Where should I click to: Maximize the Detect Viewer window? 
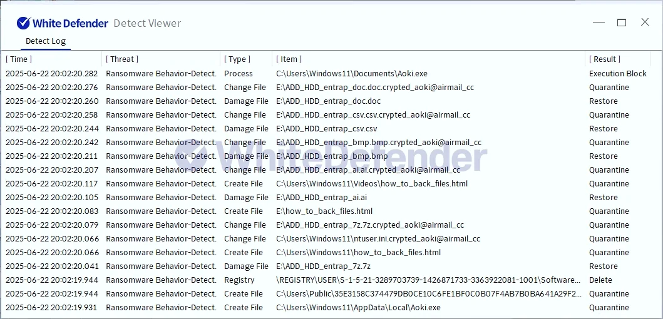(622, 23)
